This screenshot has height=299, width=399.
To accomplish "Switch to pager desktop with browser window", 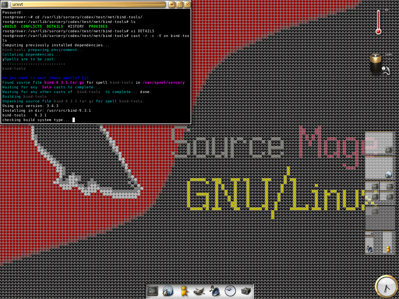I will pos(379,167).
